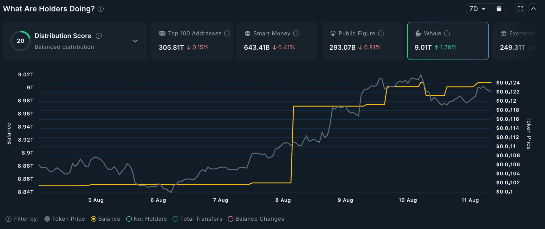
Task: Click the Filter by info icon
Action: (9, 219)
